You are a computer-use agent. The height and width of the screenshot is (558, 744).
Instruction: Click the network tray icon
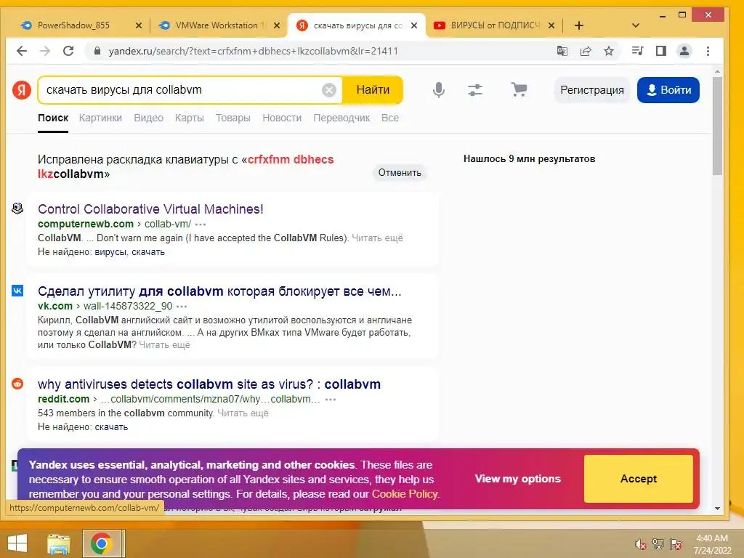(x=658, y=544)
